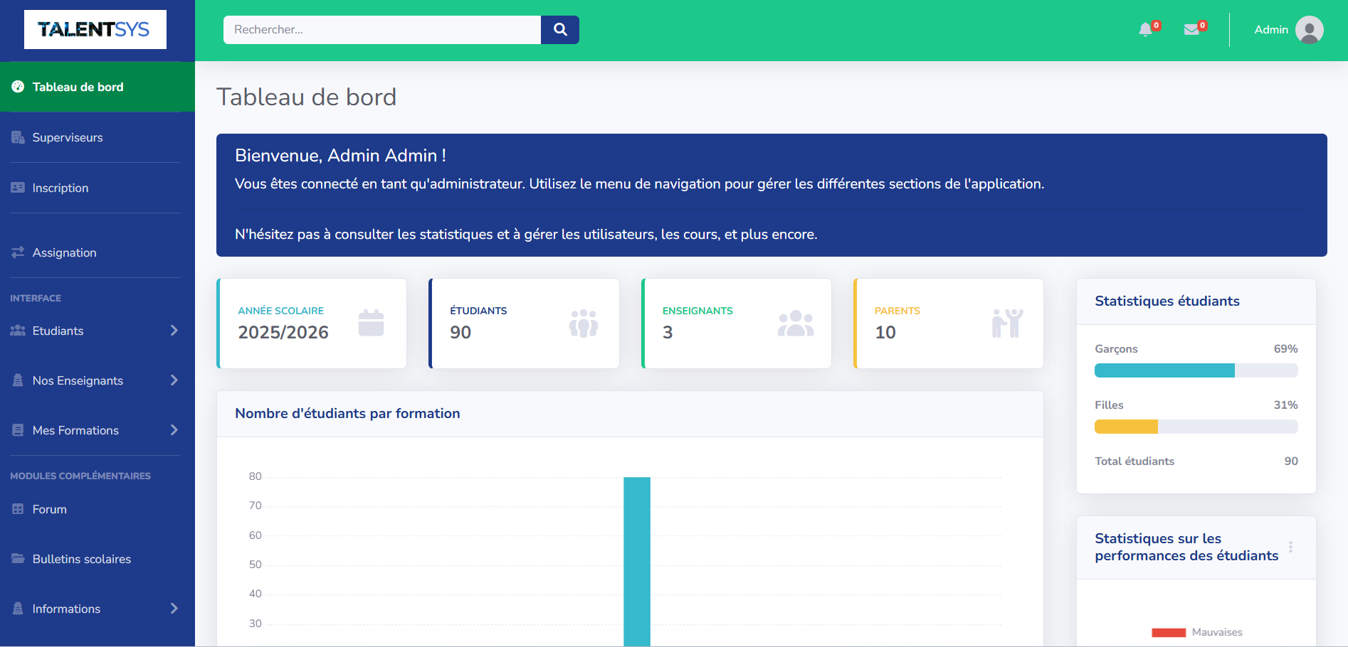The width and height of the screenshot is (1348, 647).
Task: Click the students group icon in Étudiants card
Action: [x=583, y=323]
